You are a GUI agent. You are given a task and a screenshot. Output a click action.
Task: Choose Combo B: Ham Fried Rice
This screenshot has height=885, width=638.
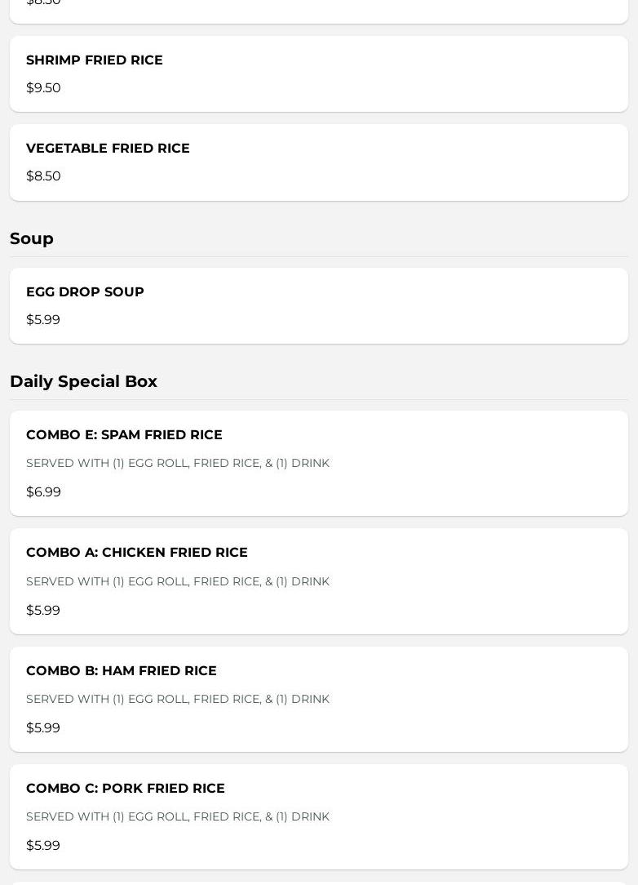click(319, 700)
